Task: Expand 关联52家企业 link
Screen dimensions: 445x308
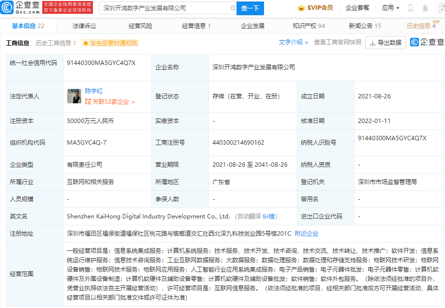Action: pyautogui.click(x=110, y=102)
